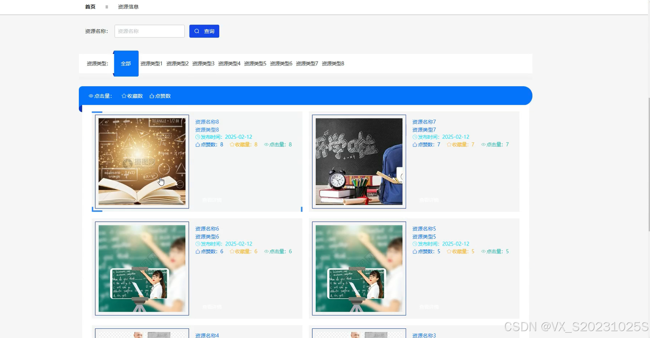Click the eye icon on 资源名称7 card
The width and height of the screenshot is (650, 338).
[484, 145]
